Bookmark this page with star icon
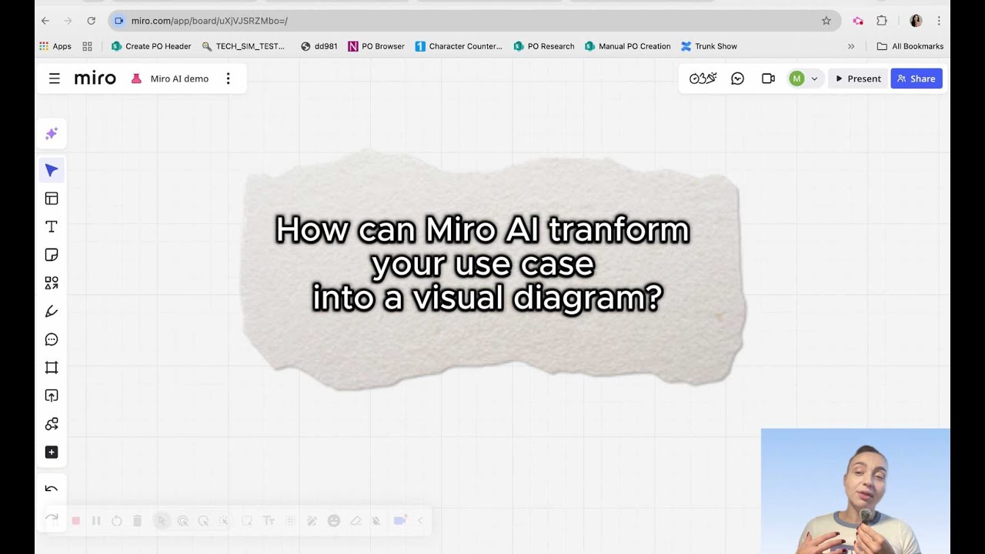Screen dimensions: 985x554 (x=826, y=21)
